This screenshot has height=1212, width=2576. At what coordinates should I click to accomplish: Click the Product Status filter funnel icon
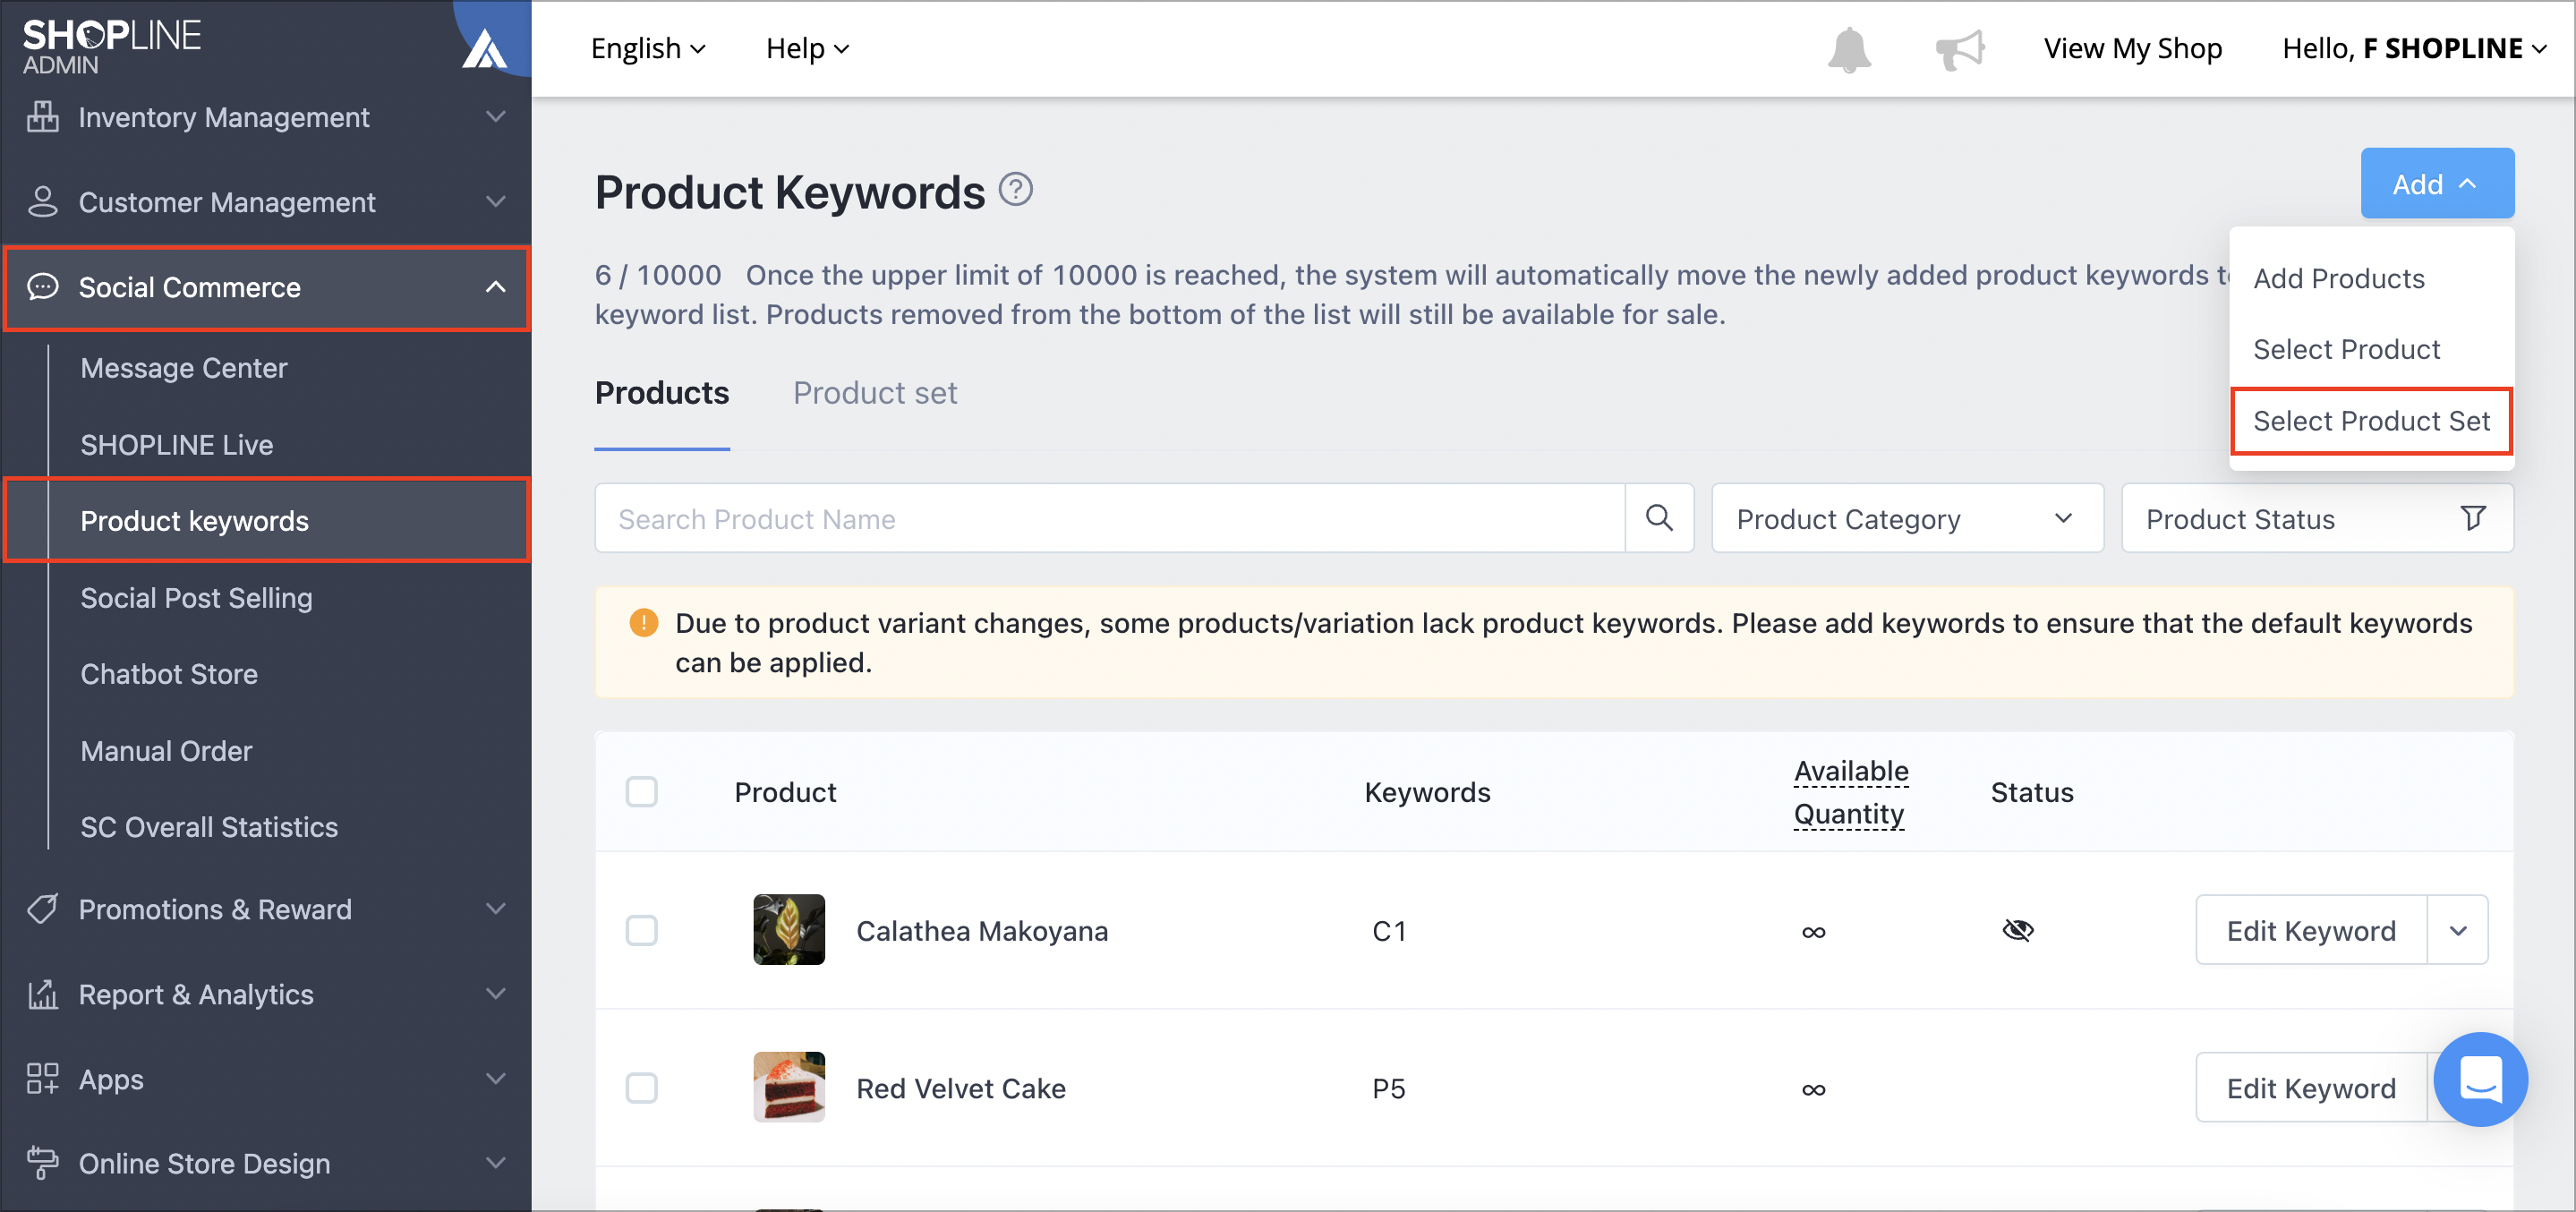[2472, 518]
